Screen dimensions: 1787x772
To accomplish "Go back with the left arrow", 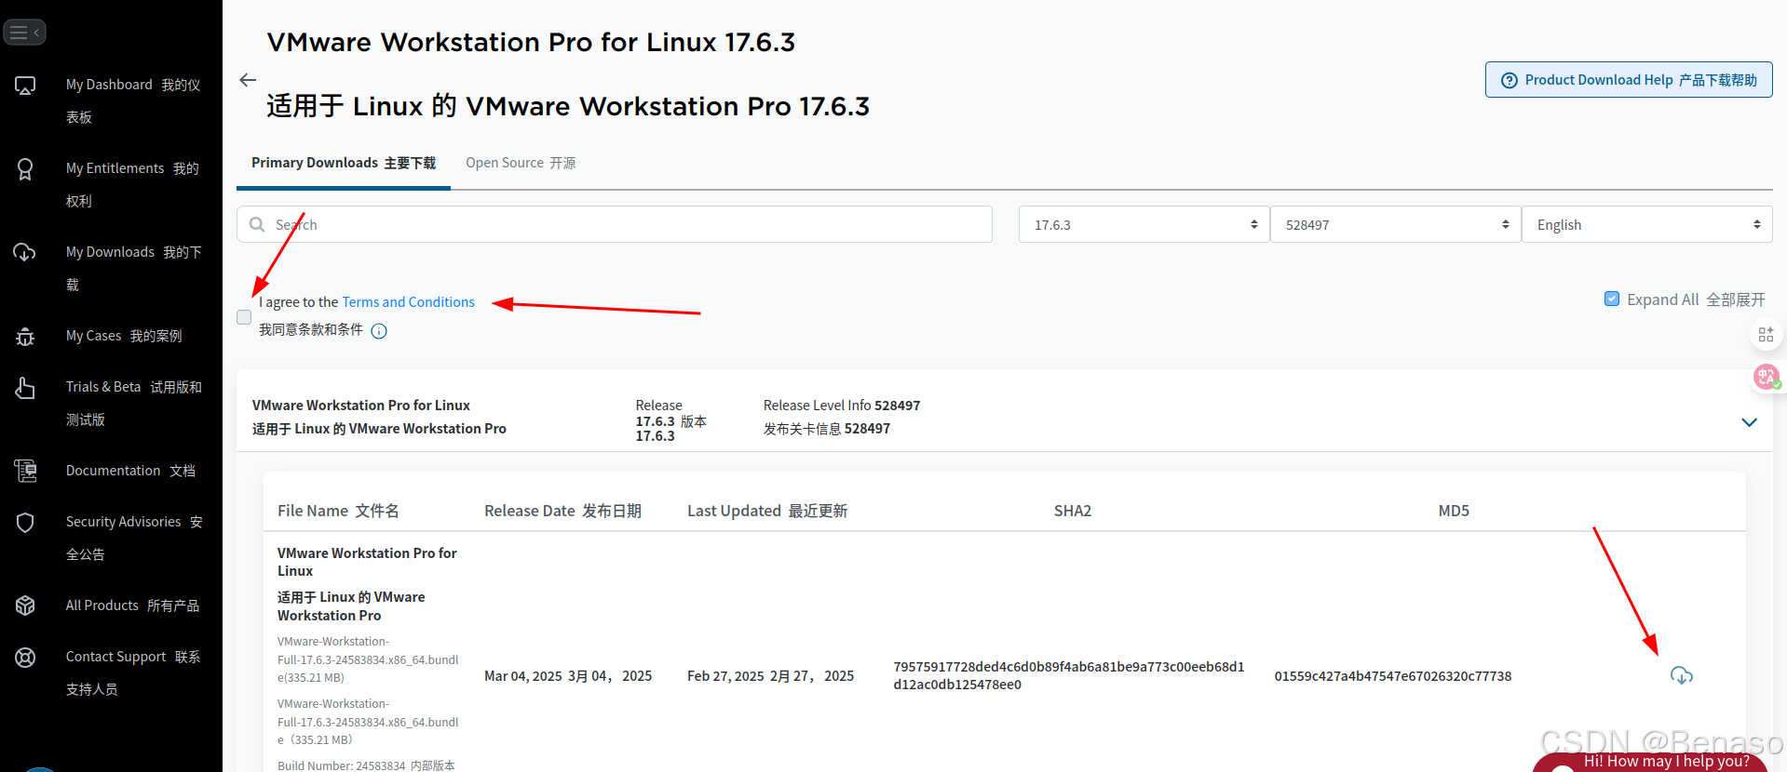I will tap(248, 80).
